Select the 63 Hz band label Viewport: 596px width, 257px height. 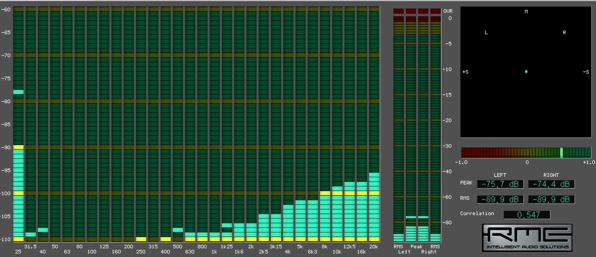[x=67, y=252]
